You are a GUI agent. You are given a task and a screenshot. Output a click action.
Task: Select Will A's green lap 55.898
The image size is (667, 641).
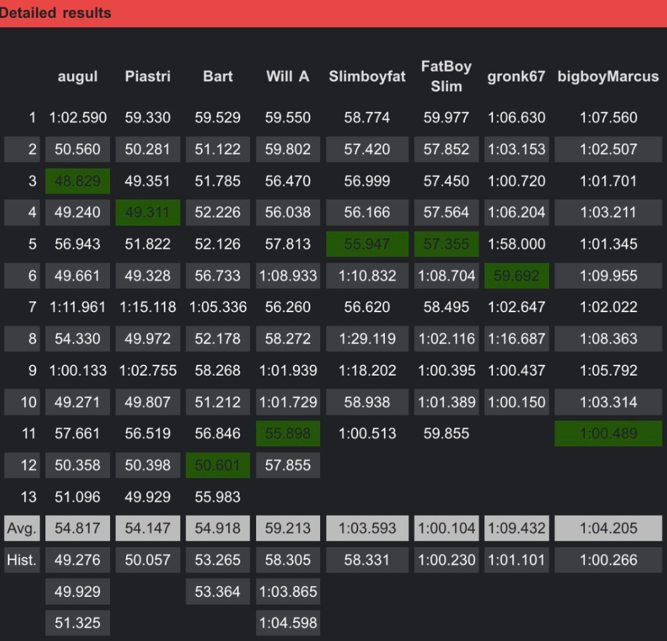coord(288,434)
